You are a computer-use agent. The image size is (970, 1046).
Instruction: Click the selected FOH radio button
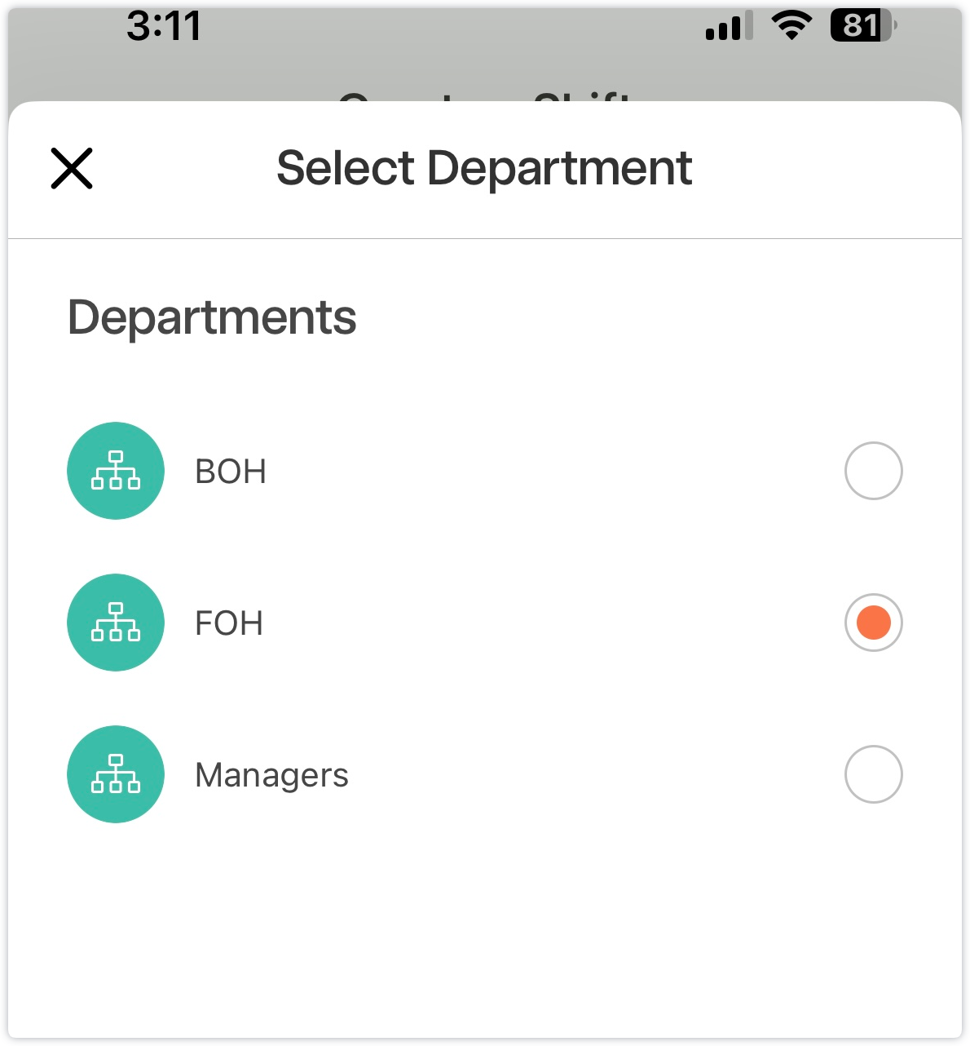[x=873, y=623]
